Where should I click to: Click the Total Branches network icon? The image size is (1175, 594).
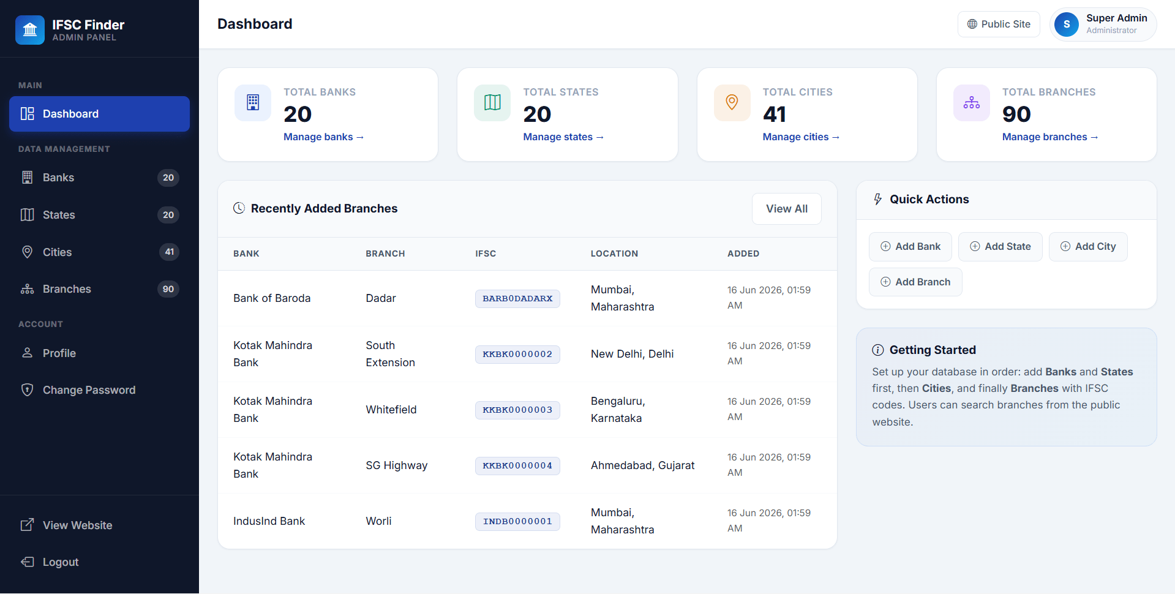point(972,103)
